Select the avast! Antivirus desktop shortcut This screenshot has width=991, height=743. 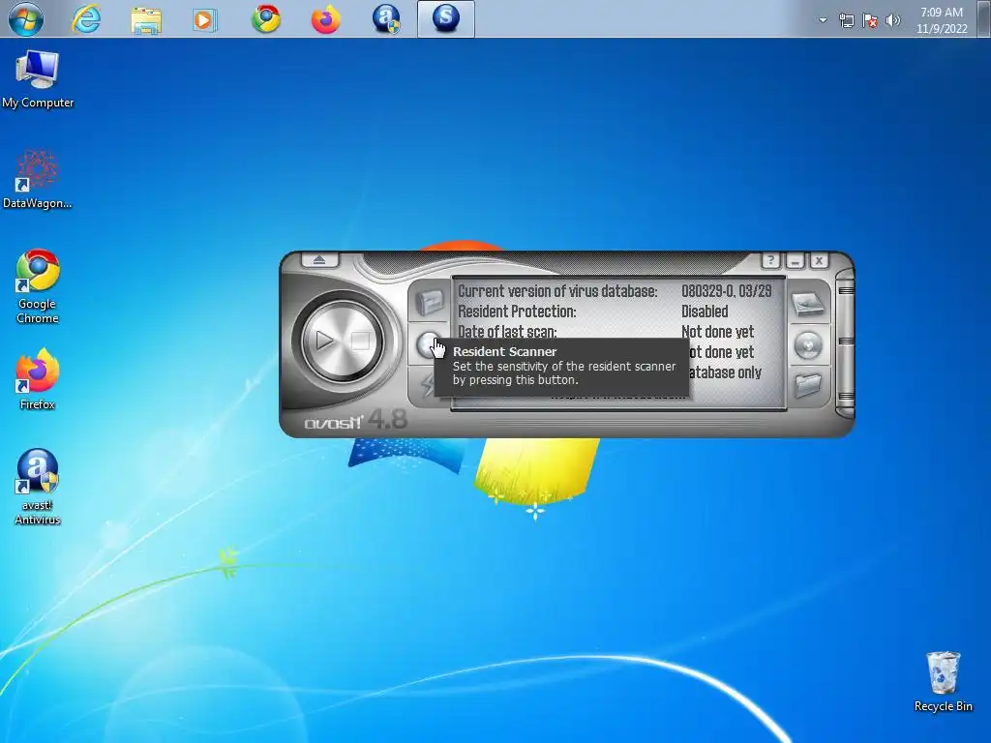point(38,488)
